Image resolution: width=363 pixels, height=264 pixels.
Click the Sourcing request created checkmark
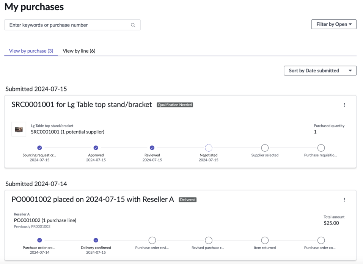pos(39,148)
